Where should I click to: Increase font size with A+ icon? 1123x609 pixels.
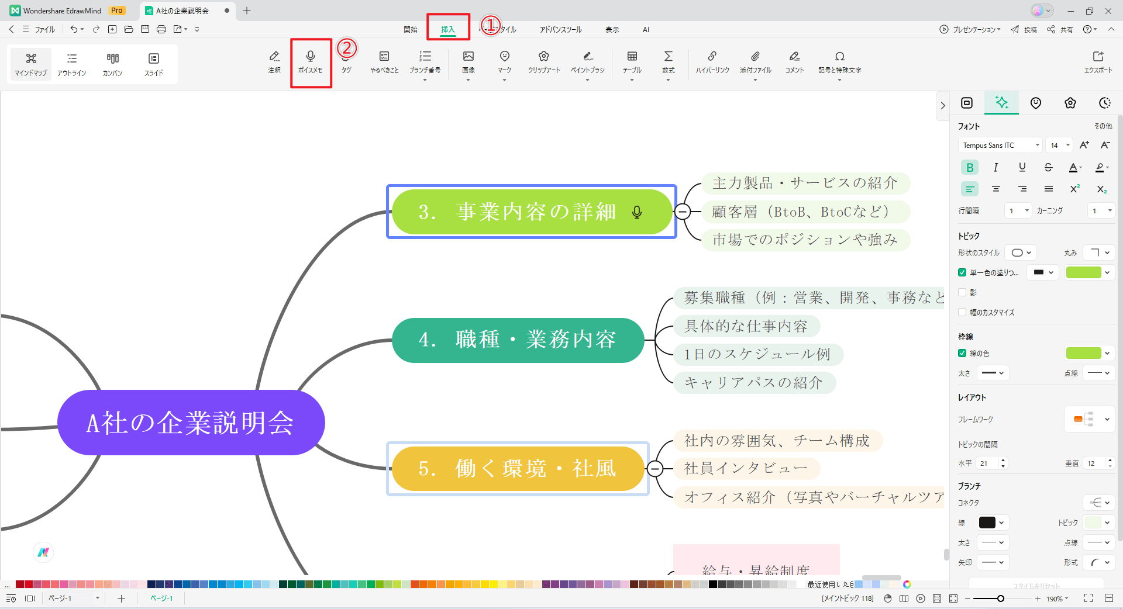pos(1084,145)
